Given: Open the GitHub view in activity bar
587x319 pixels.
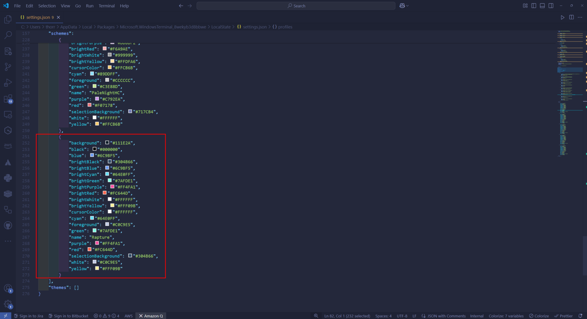Looking at the screenshot, I should click(x=8, y=225).
